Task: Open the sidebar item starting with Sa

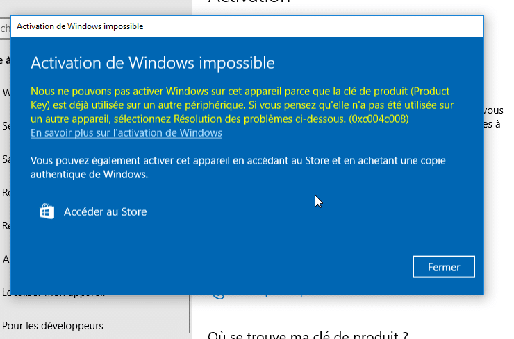Action: tap(6, 159)
